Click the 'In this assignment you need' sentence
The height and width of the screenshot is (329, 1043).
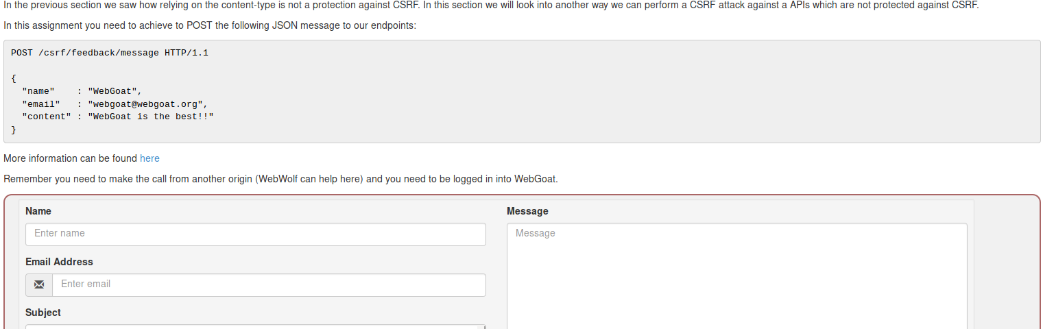click(210, 26)
